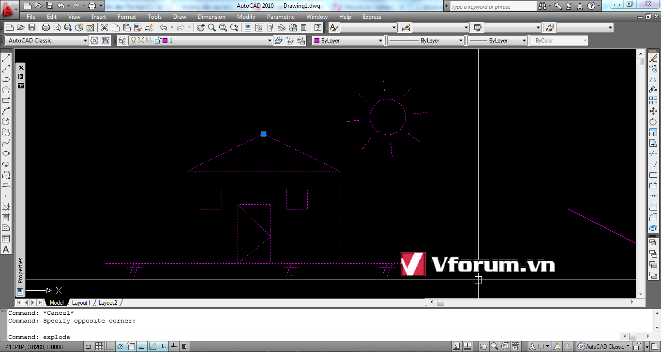The image size is (661, 352).
Task: Click the coordinates readout in status bar
Action: pos(34,346)
